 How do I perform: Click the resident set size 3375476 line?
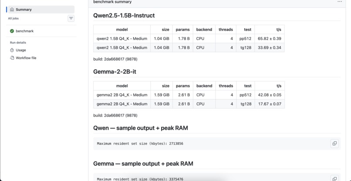[x=140, y=179]
